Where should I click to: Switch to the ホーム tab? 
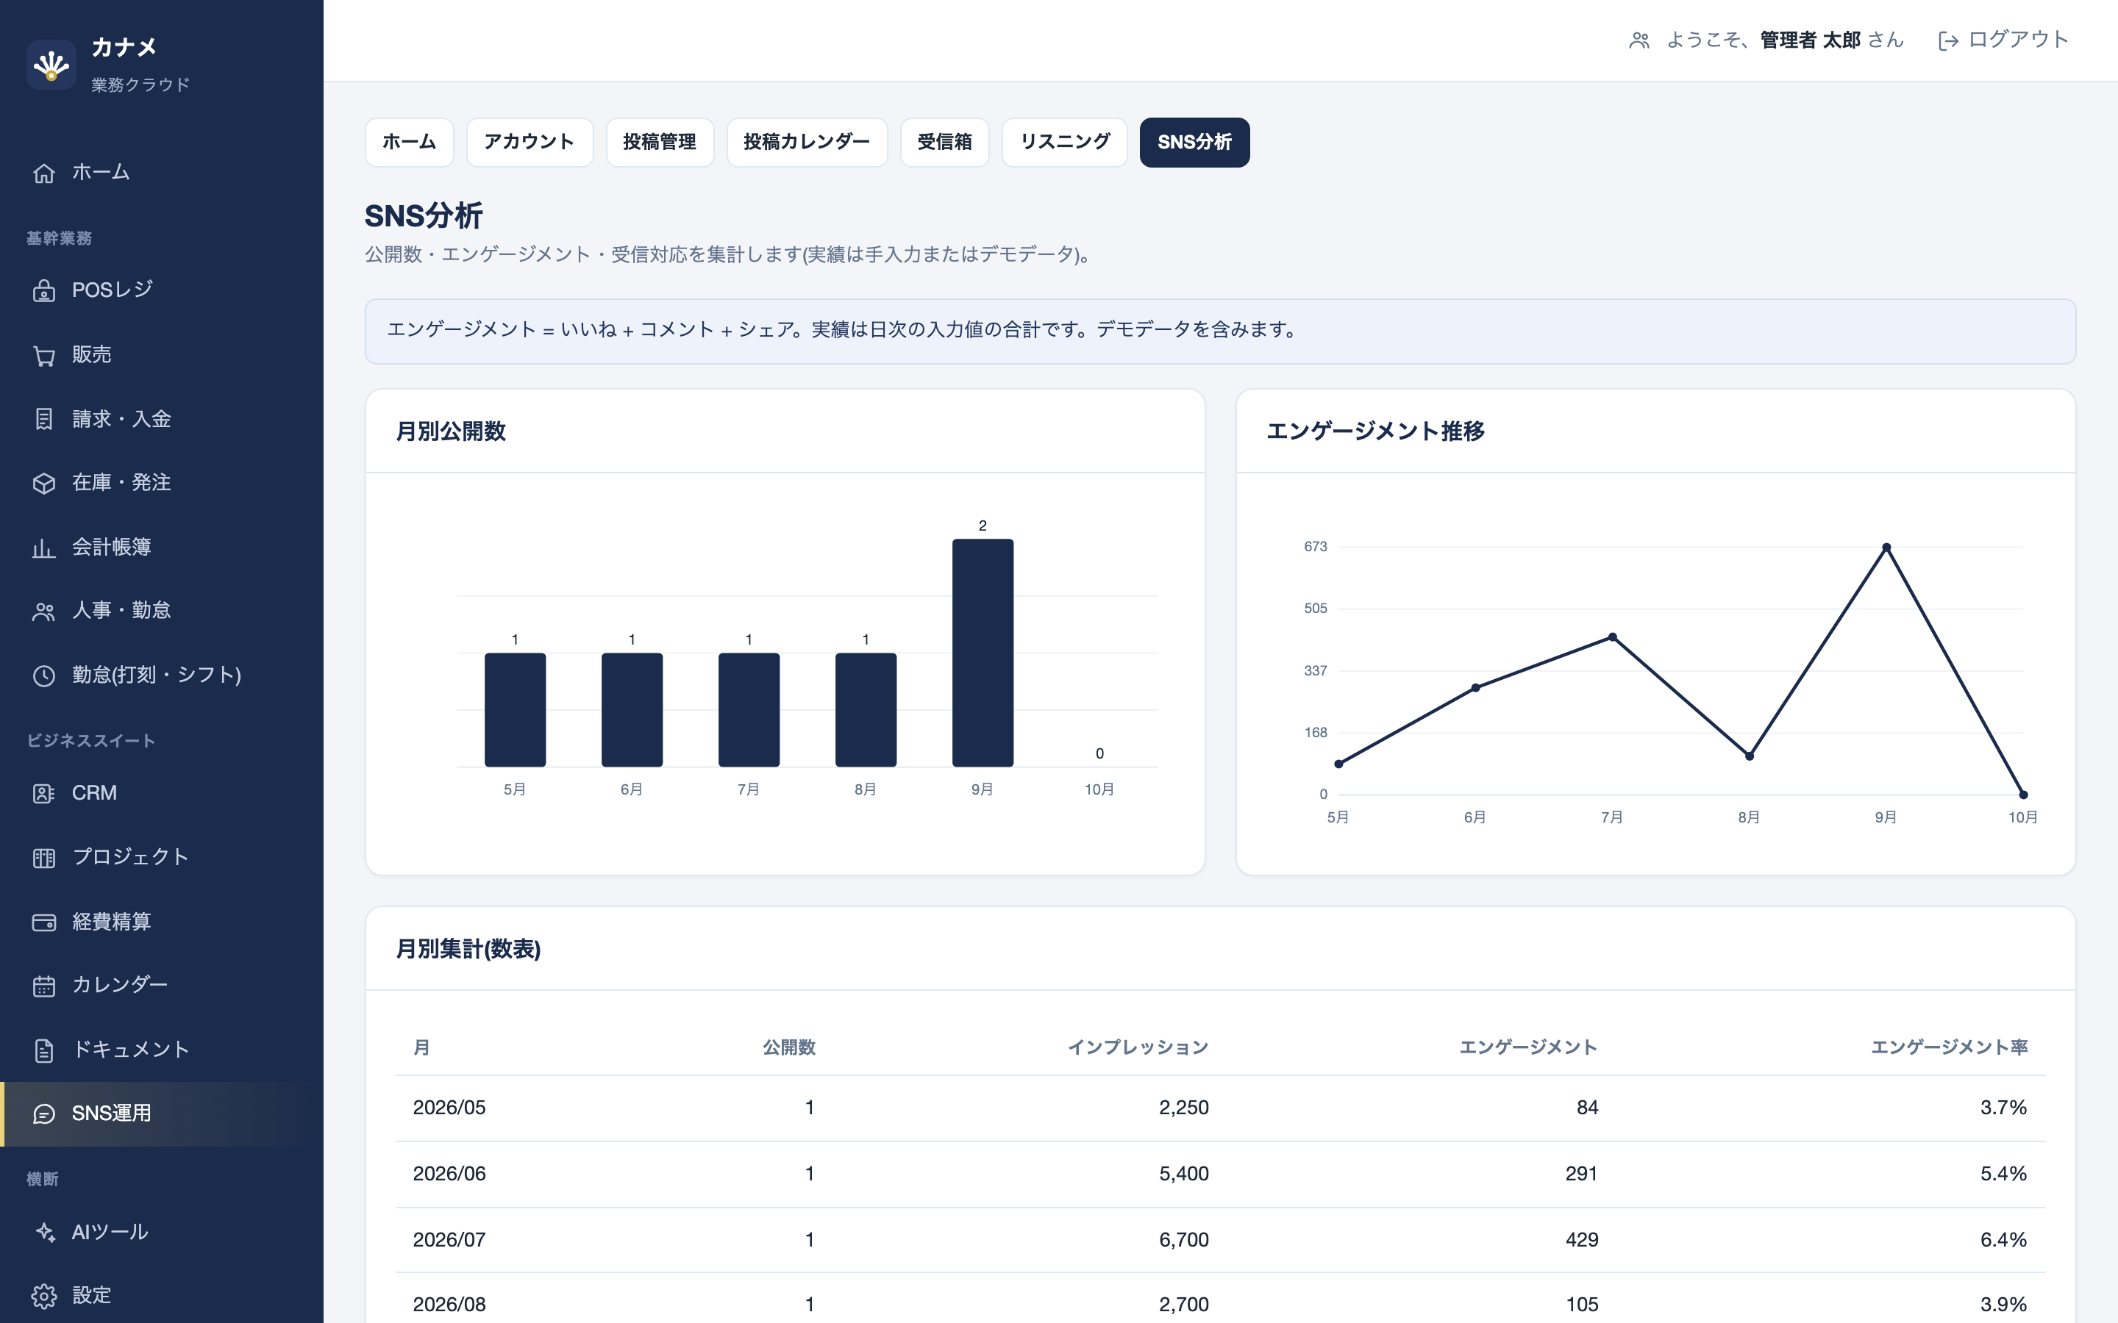coord(410,142)
